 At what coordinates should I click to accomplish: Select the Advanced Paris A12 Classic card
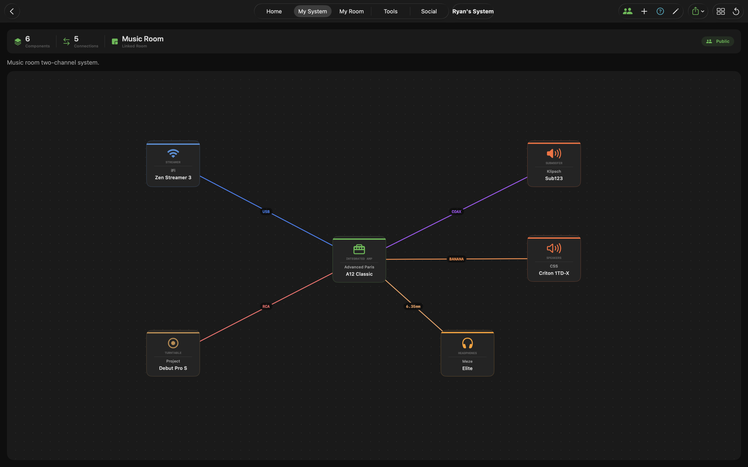point(359,259)
